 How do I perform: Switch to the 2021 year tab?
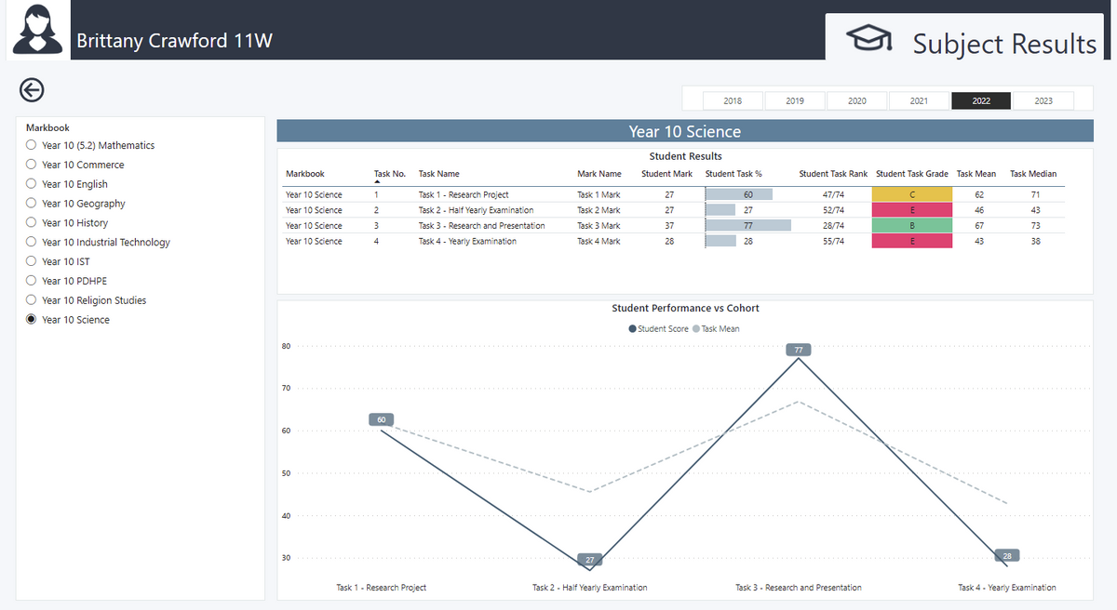[x=919, y=100]
